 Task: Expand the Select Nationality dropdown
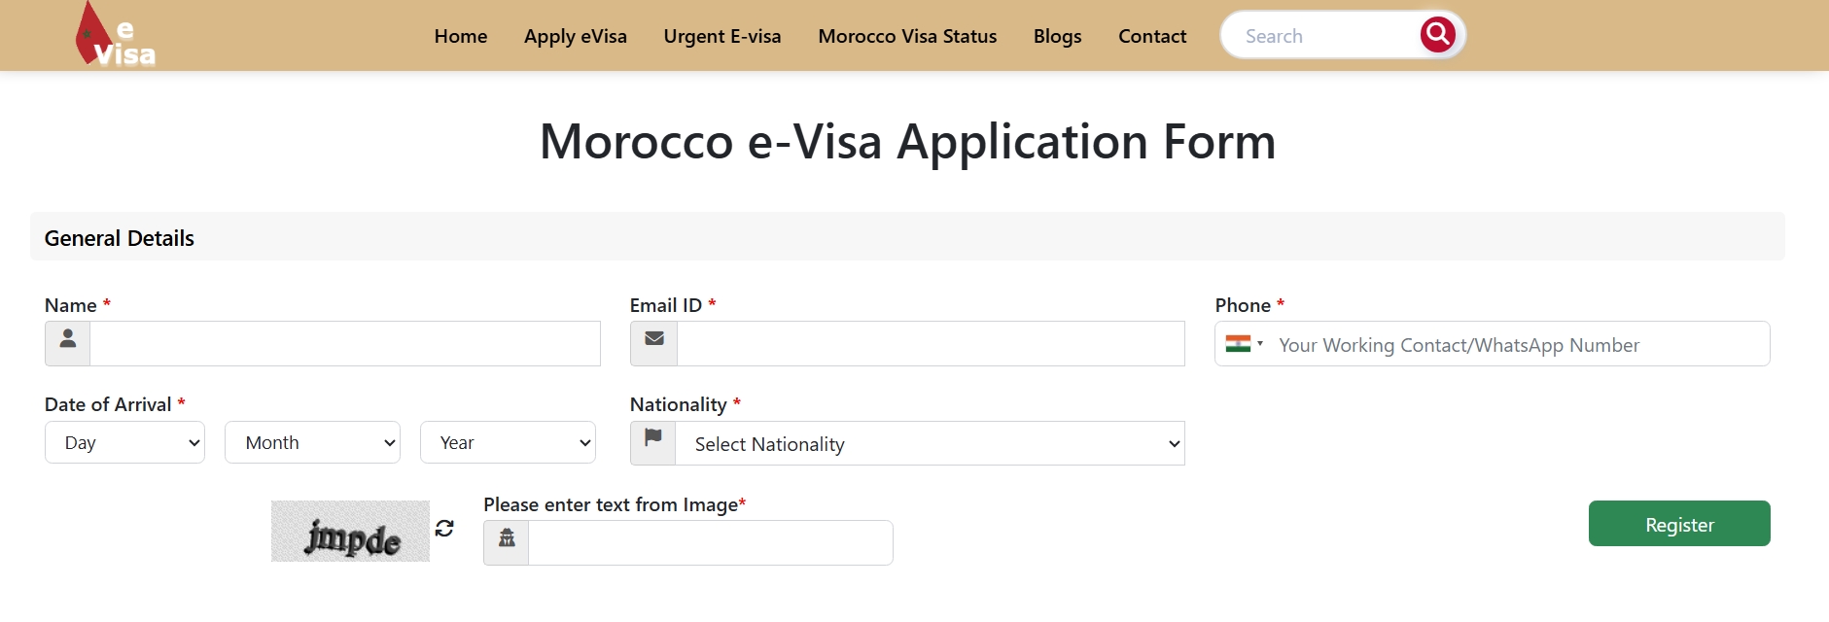pyautogui.click(x=930, y=444)
